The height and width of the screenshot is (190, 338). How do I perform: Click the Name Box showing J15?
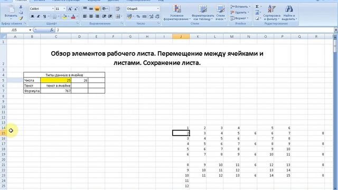point(14,30)
